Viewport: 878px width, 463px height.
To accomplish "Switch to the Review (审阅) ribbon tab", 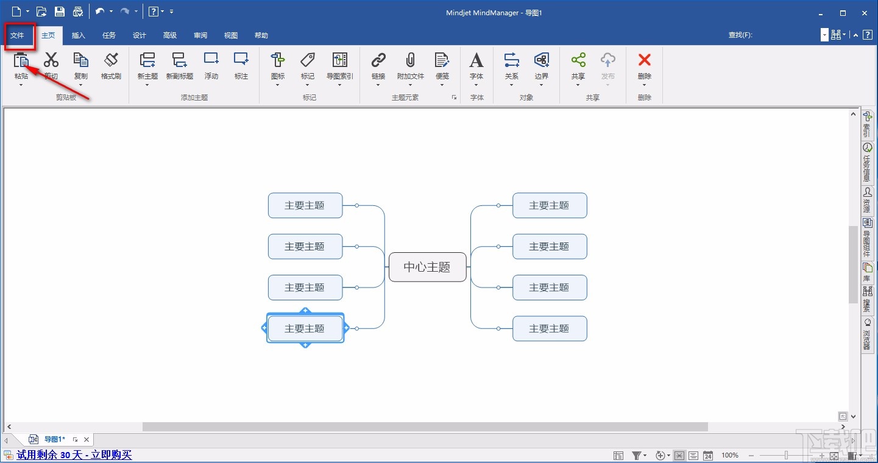I will tap(200, 35).
